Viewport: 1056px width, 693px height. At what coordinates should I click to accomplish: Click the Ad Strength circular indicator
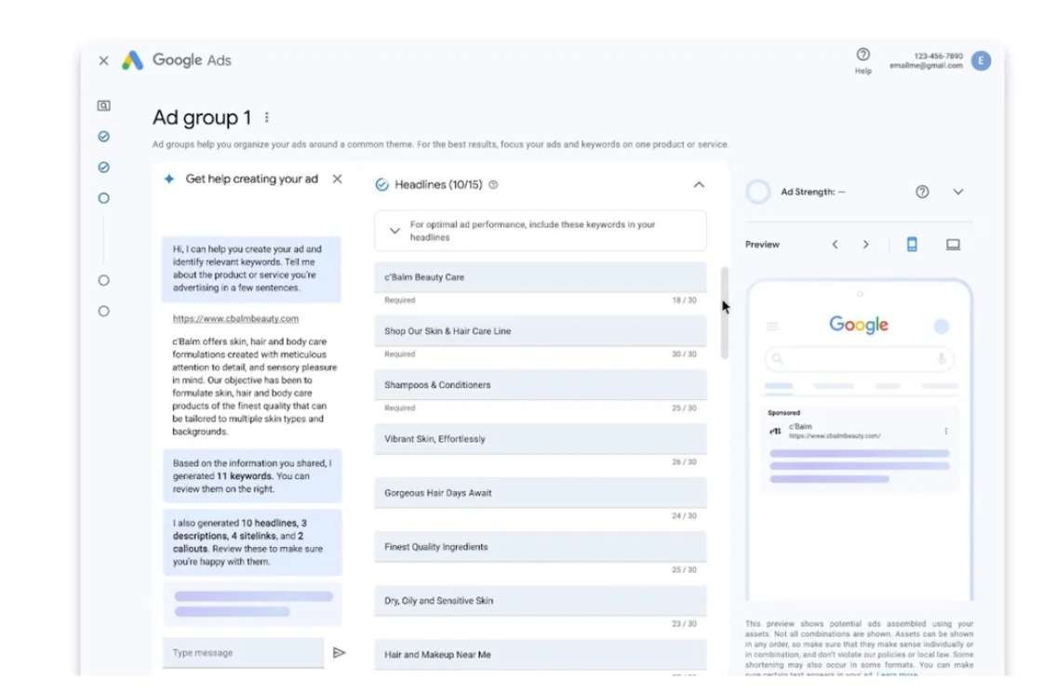point(758,192)
